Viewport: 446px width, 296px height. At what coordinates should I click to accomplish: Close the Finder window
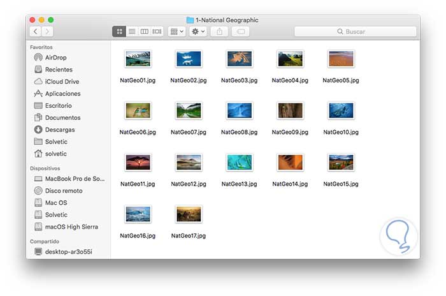[x=32, y=20]
